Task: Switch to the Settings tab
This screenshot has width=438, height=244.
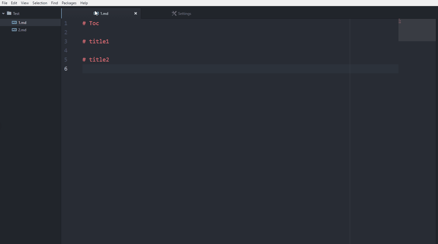Action: (x=181, y=13)
